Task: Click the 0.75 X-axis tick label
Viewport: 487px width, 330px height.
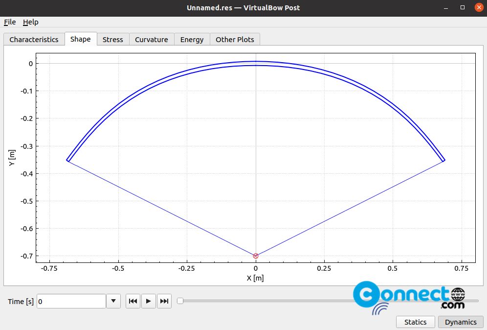Action: [461, 268]
